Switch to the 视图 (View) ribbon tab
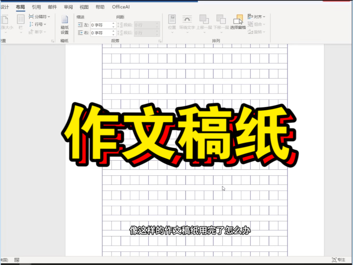The image size is (353, 265). click(x=84, y=6)
